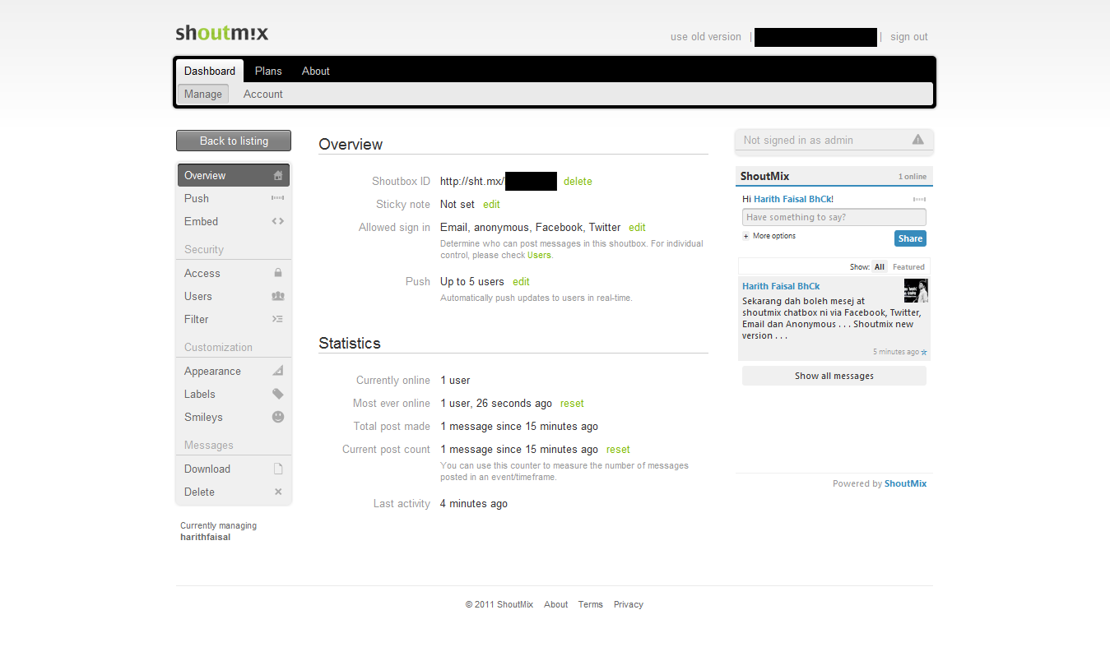Click the Appearance triangle icon
The width and height of the screenshot is (1110, 647).
point(278,371)
